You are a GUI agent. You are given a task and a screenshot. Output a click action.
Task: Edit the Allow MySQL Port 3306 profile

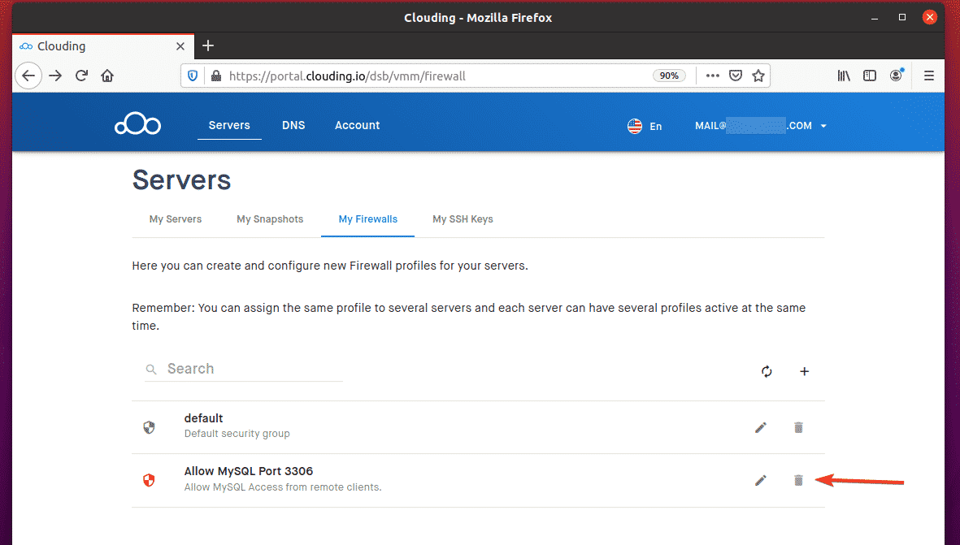coord(761,481)
